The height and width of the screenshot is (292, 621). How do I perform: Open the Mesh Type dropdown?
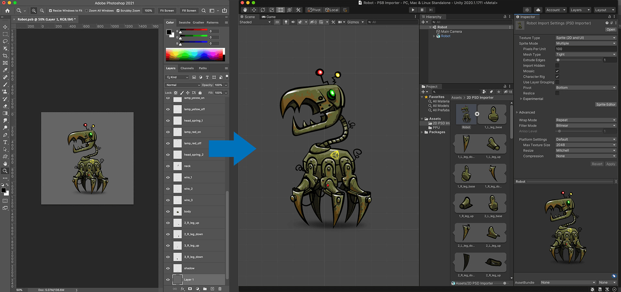pos(586,55)
